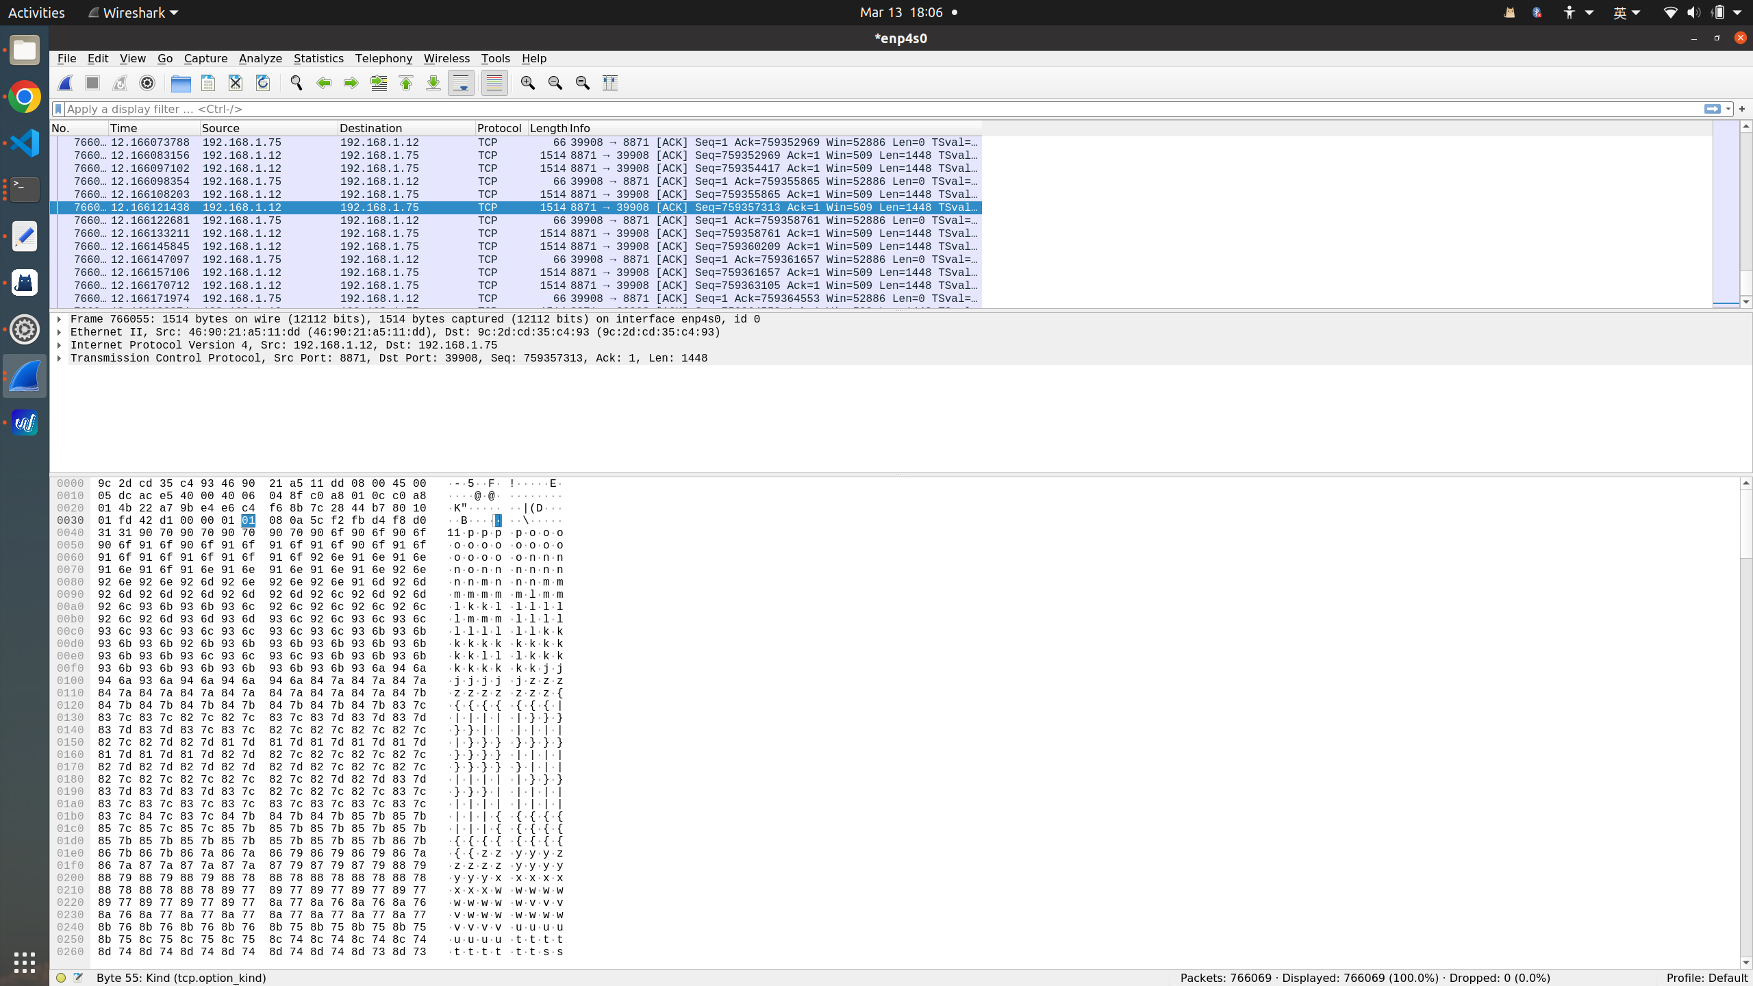This screenshot has height=986, width=1753.
Task: Zoom in on packet text
Action: (527, 83)
